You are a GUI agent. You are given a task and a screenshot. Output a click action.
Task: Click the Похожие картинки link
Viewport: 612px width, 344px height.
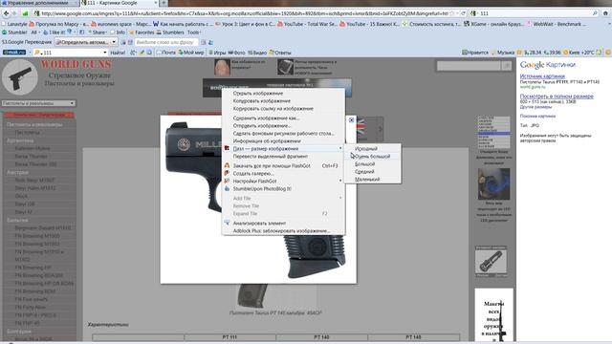pyautogui.click(x=537, y=116)
